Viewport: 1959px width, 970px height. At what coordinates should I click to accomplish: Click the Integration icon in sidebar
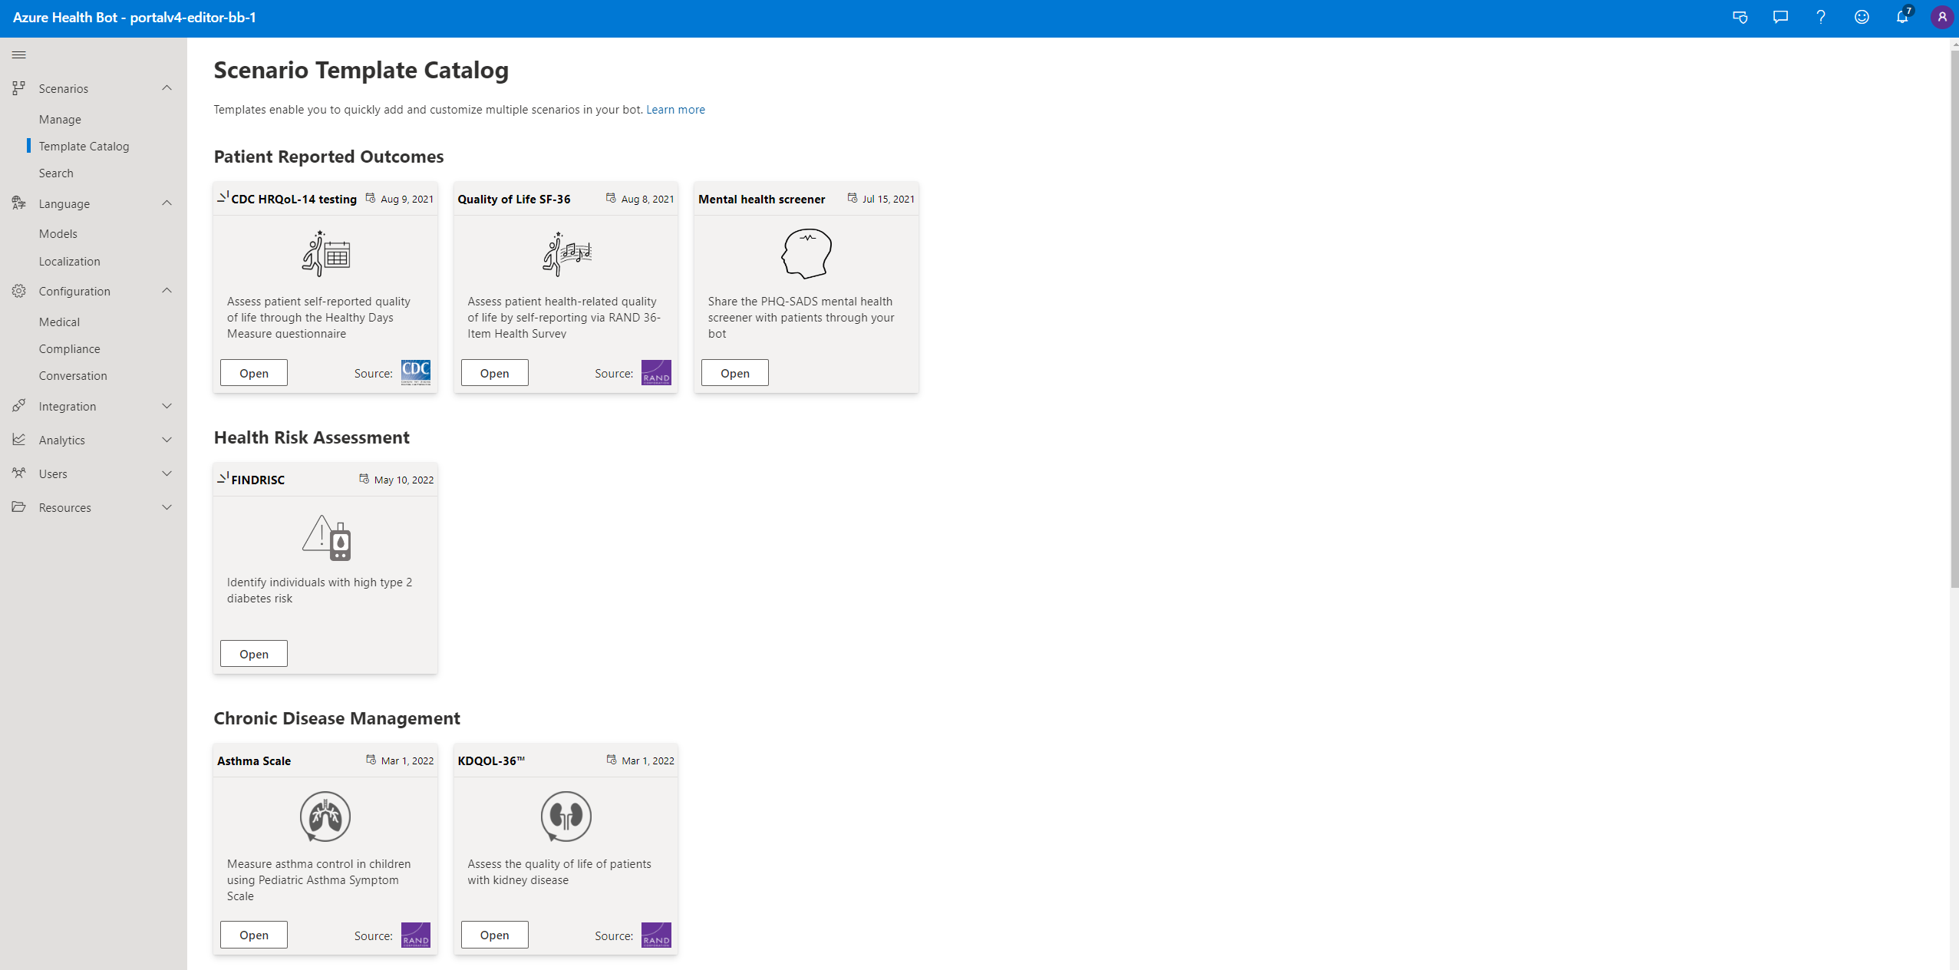[x=18, y=405]
